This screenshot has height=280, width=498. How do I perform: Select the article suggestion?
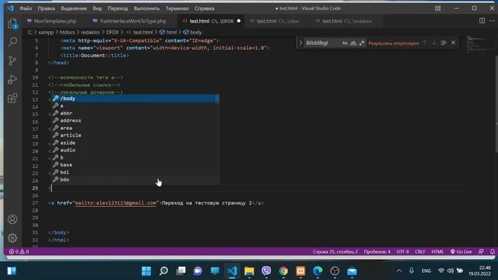click(135, 135)
